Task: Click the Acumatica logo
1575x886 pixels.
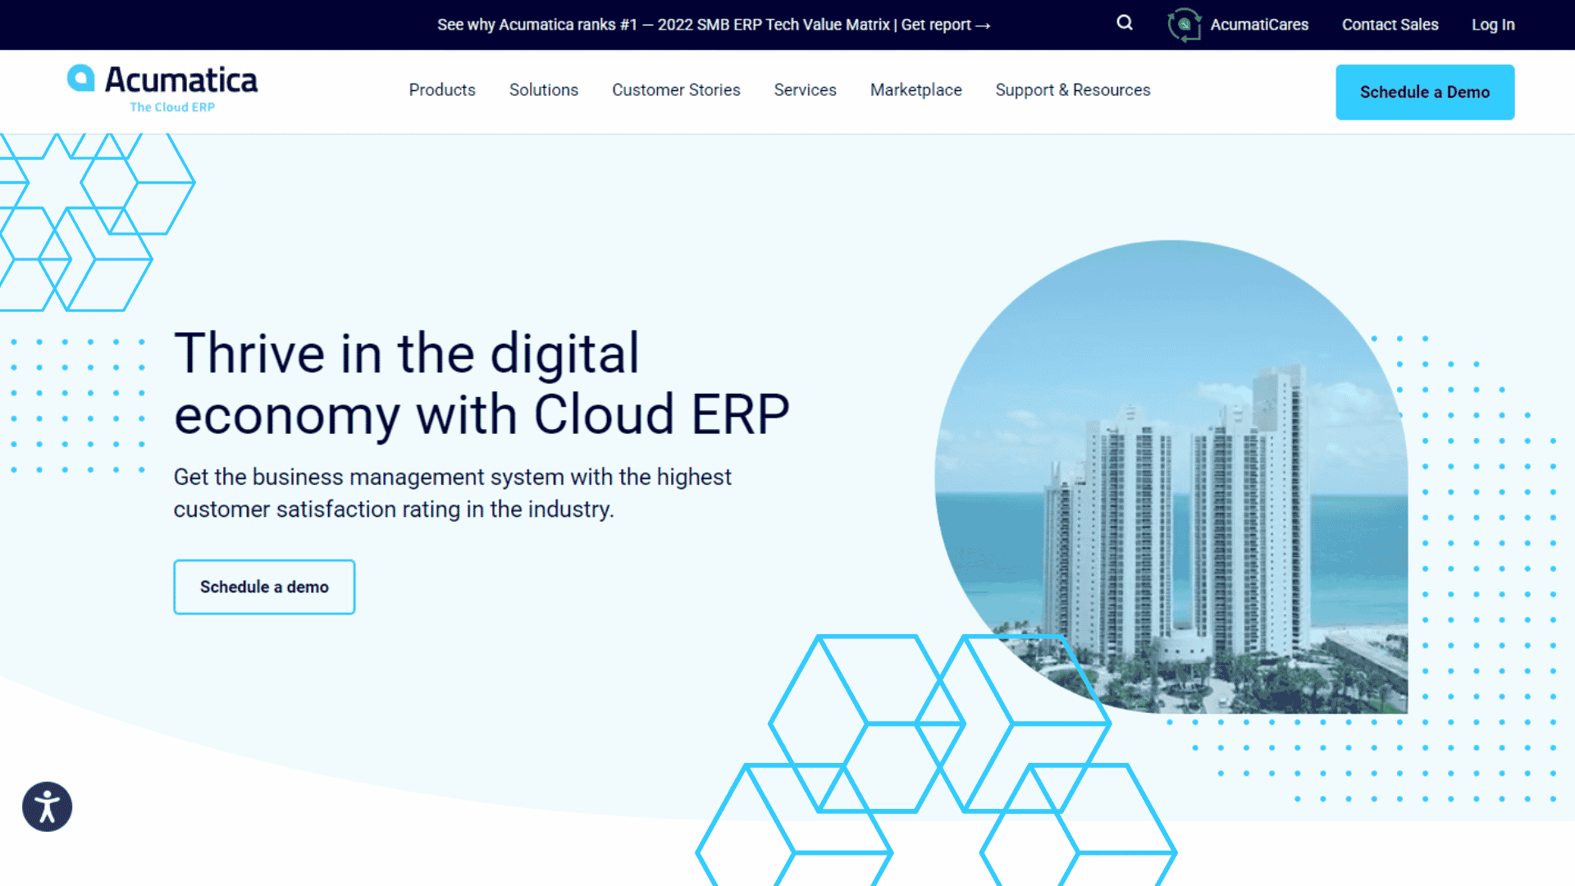Action: [x=162, y=89]
